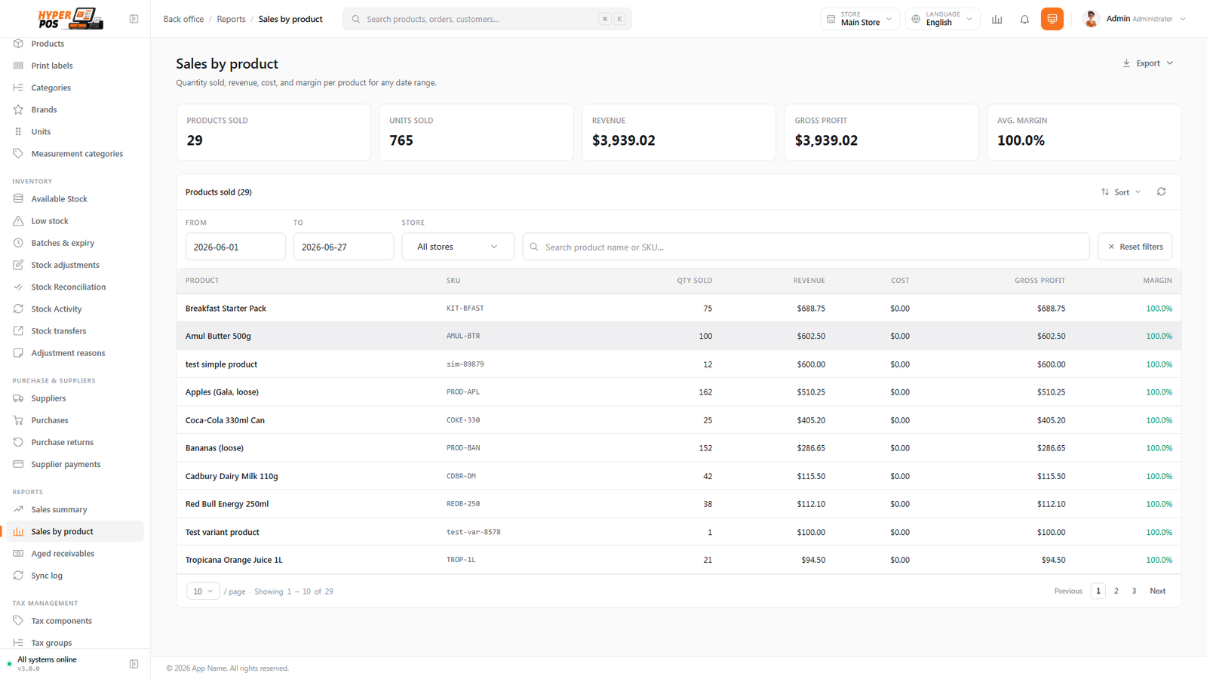Click the MARGIN column header
The width and height of the screenshot is (1207, 679).
click(x=1157, y=281)
